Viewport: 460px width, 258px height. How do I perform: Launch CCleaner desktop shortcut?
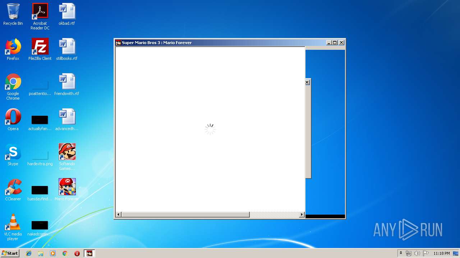coord(13,190)
